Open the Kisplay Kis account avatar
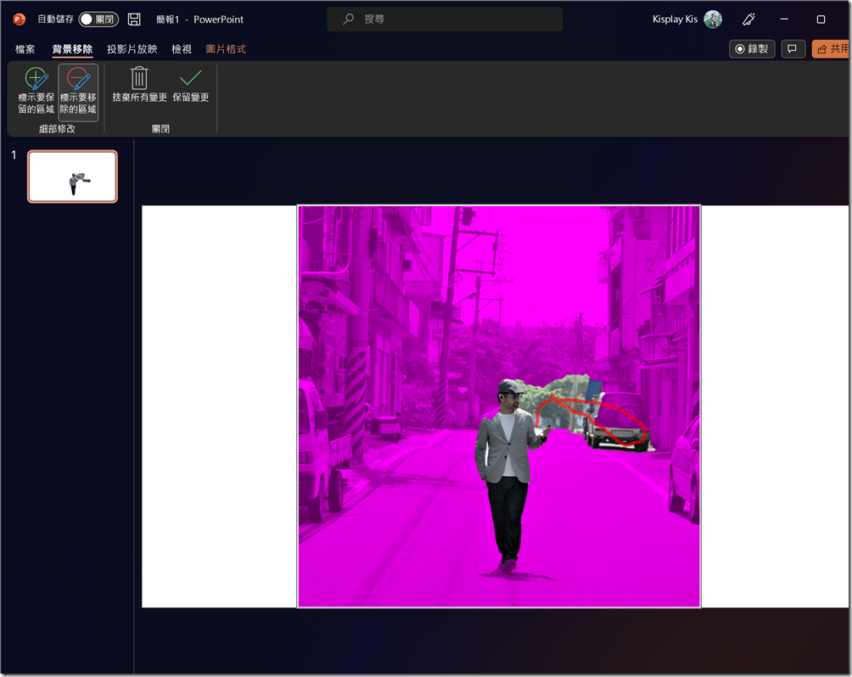852x677 pixels. point(713,19)
